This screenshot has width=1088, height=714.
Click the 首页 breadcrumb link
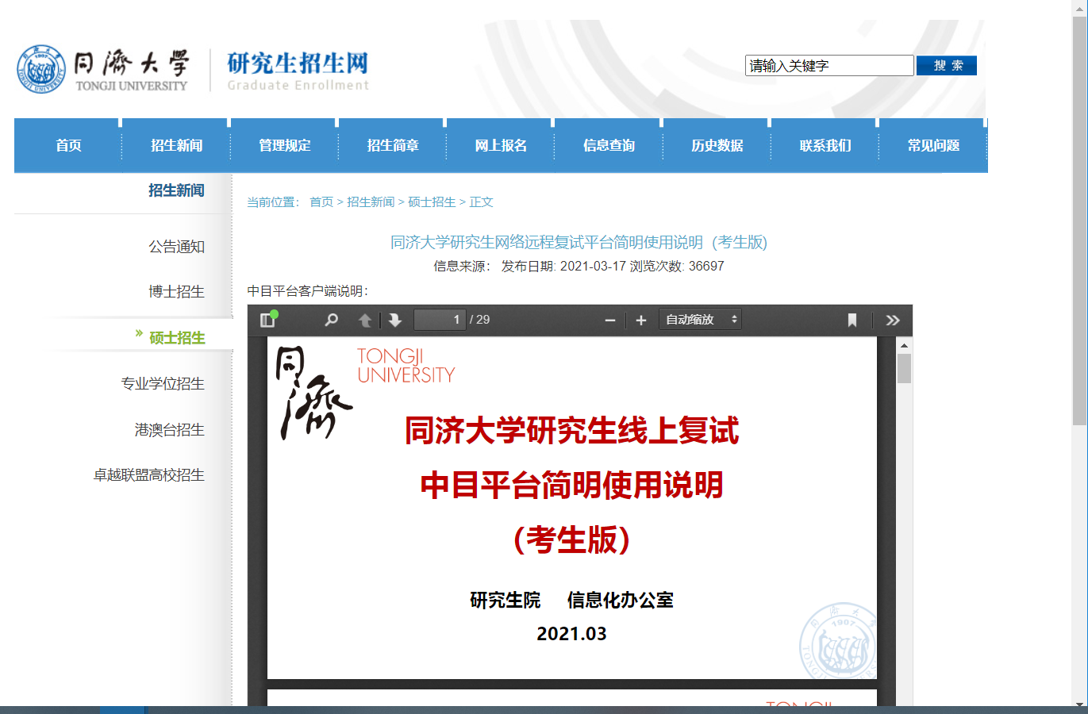tap(321, 202)
